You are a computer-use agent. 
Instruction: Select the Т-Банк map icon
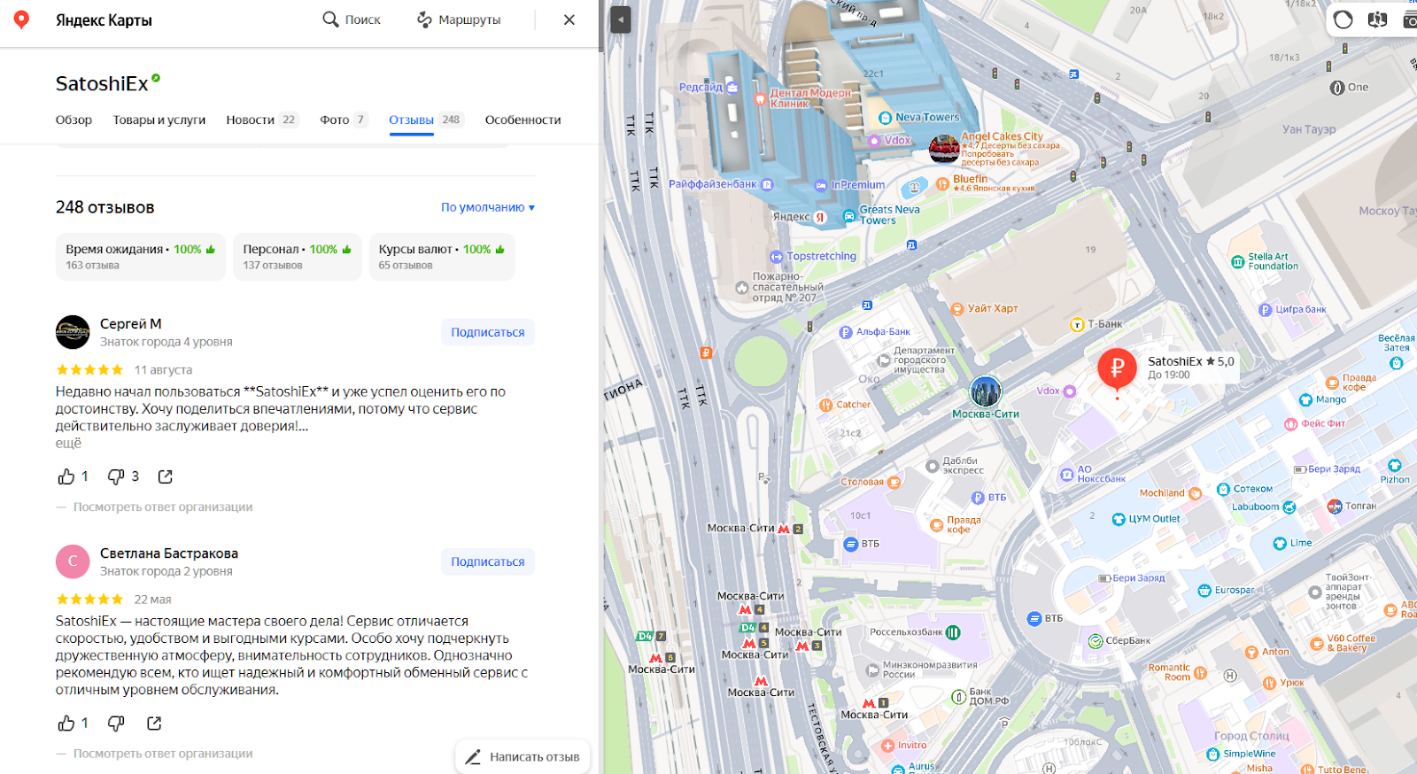click(x=1077, y=325)
